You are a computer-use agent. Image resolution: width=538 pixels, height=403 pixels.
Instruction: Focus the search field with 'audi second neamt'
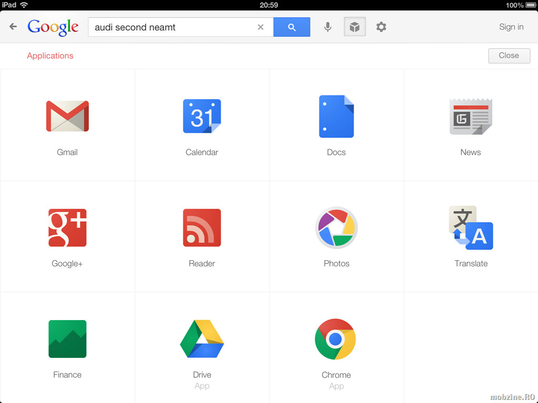(181, 27)
